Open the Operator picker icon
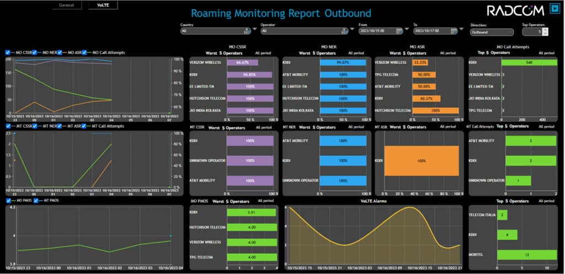Viewport: 565px width, 274px height. (x=345, y=31)
